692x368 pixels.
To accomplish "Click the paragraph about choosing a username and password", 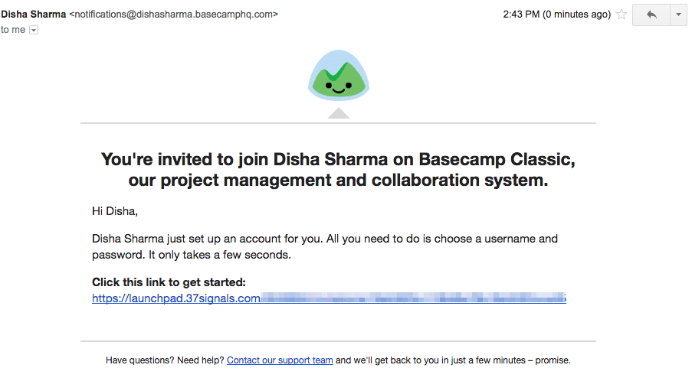I will (325, 247).
